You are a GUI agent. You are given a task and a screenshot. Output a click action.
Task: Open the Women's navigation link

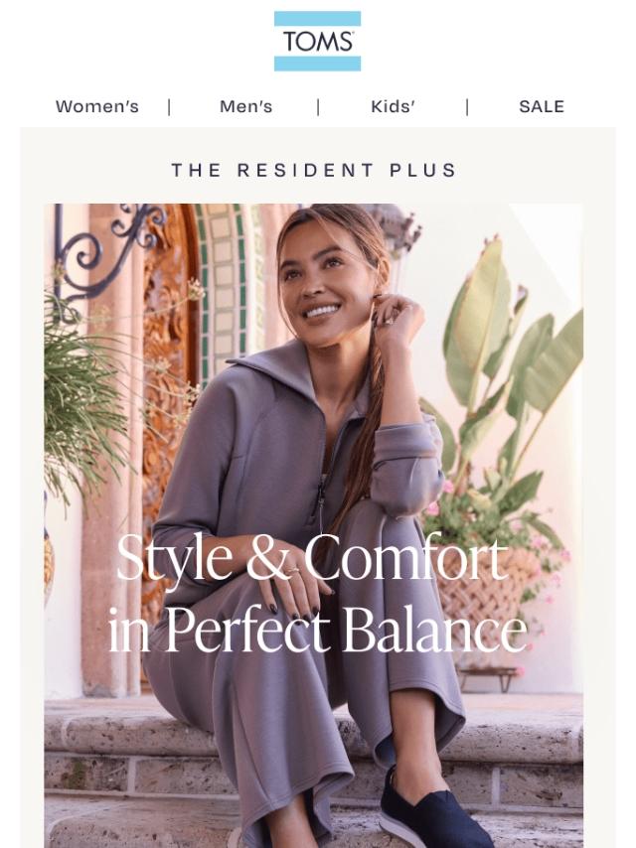97,106
